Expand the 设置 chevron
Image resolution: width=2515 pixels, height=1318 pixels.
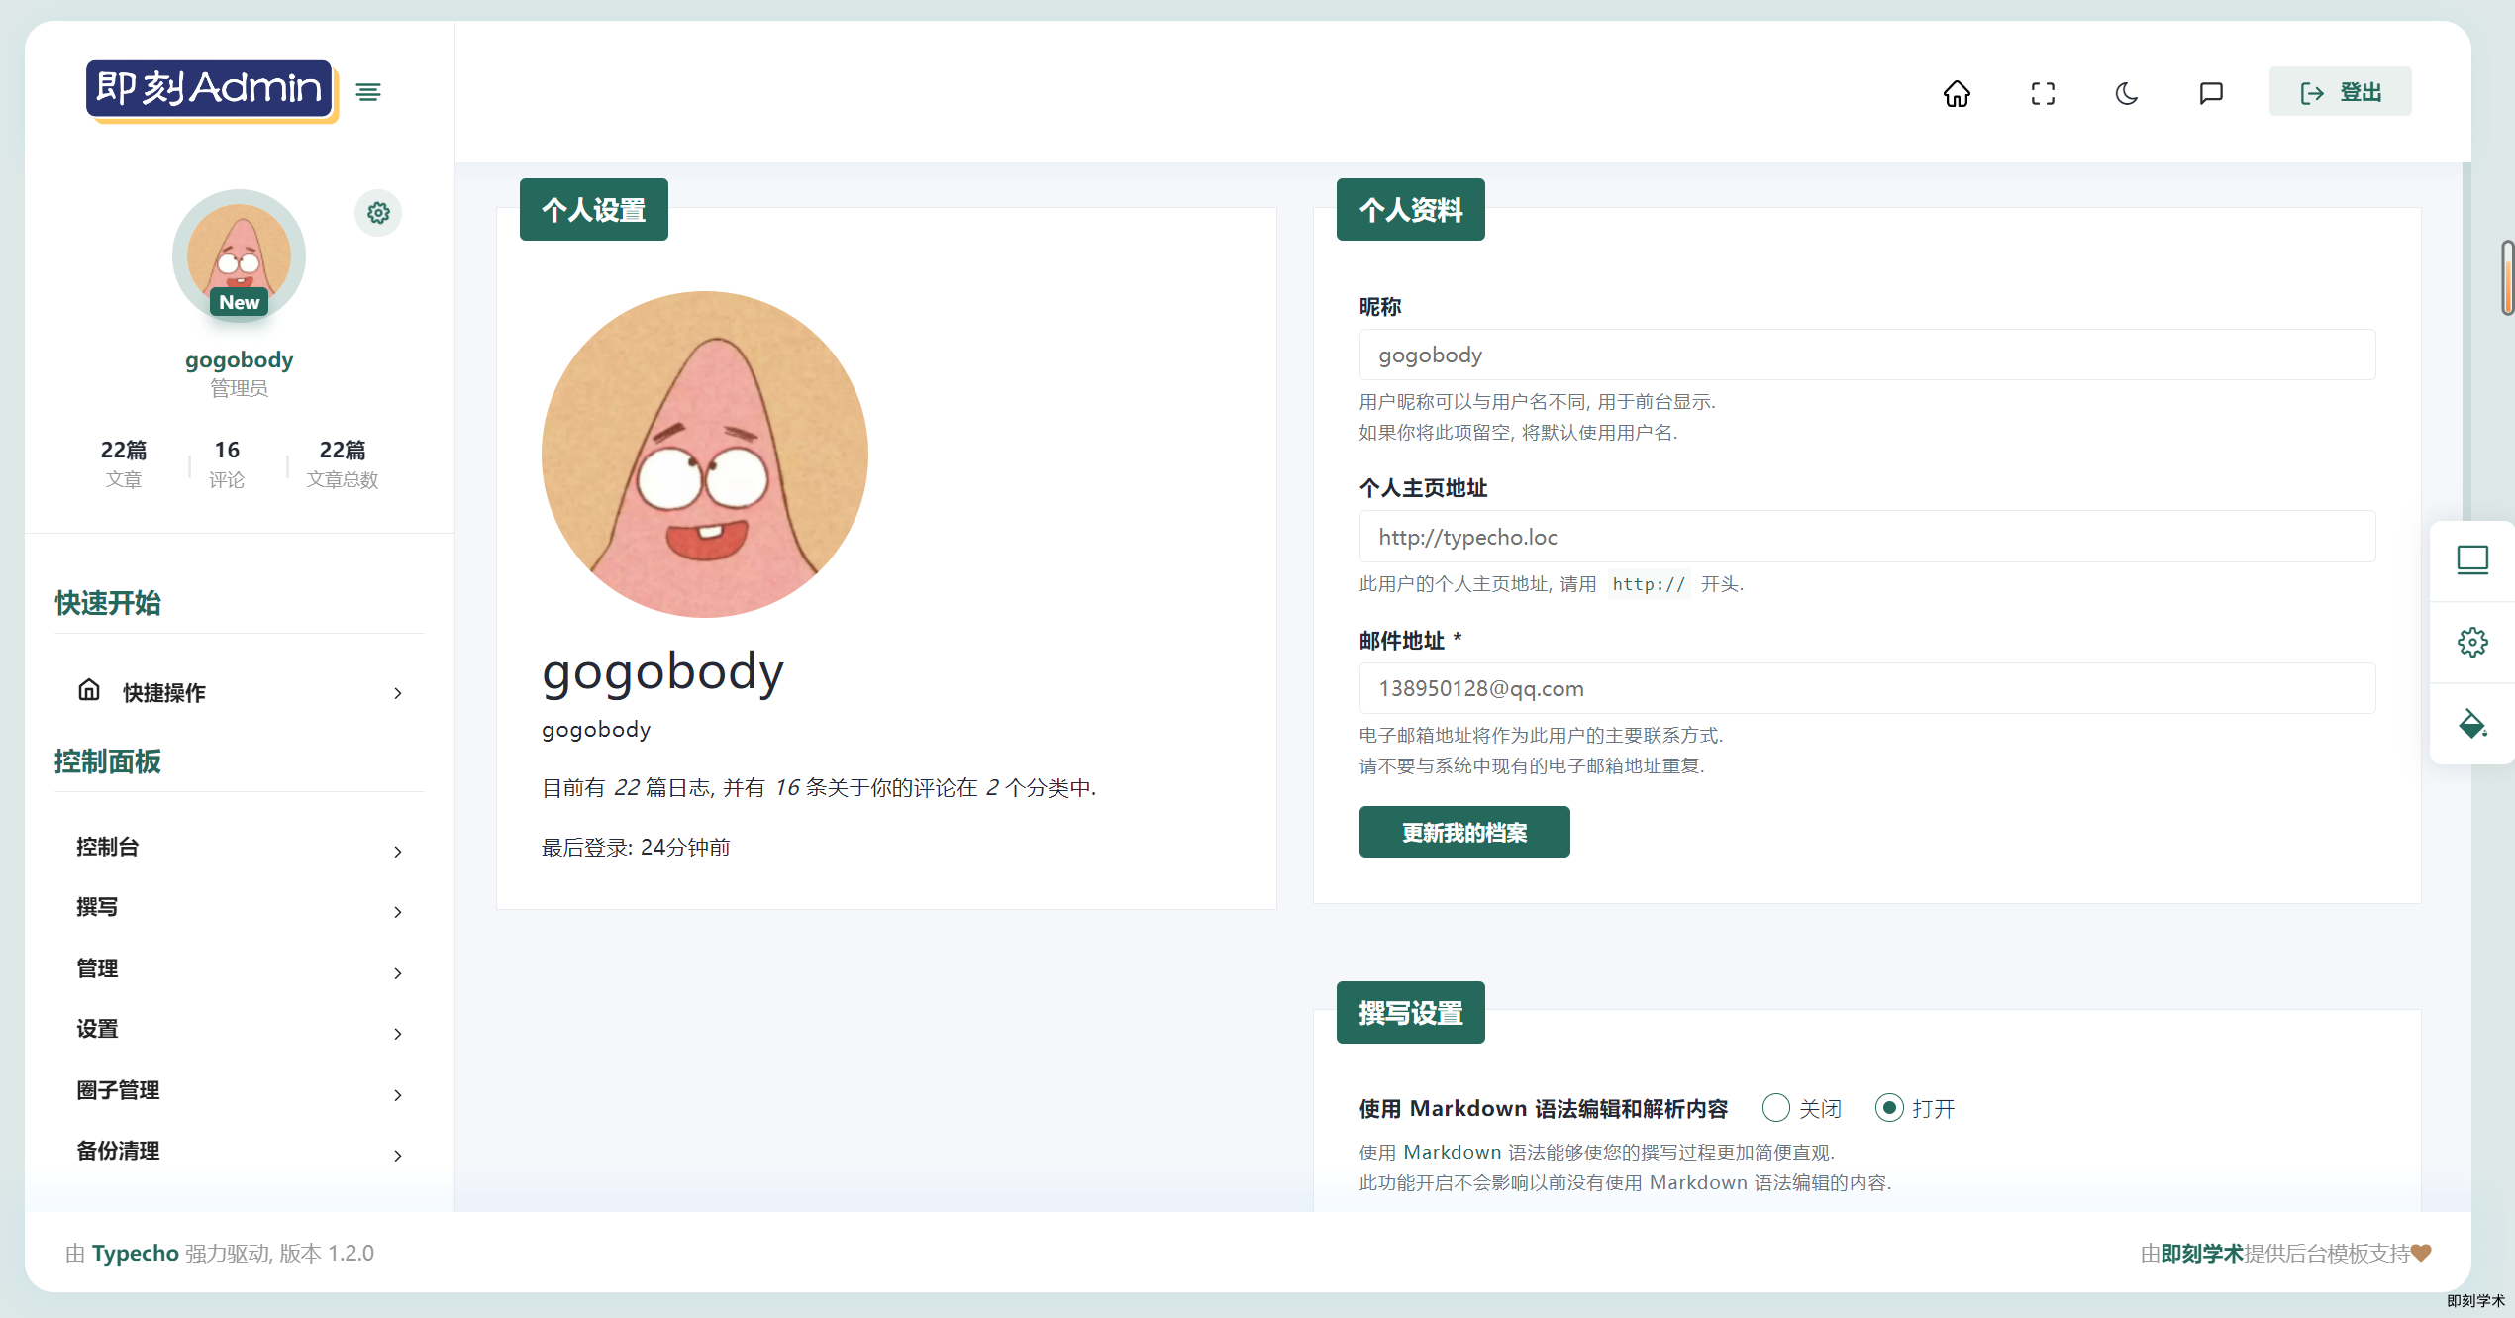[x=398, y=1034]
